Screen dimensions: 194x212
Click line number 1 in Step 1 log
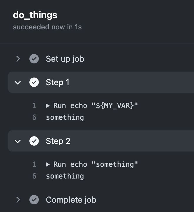pyautogui.click(x=34, y=106)
